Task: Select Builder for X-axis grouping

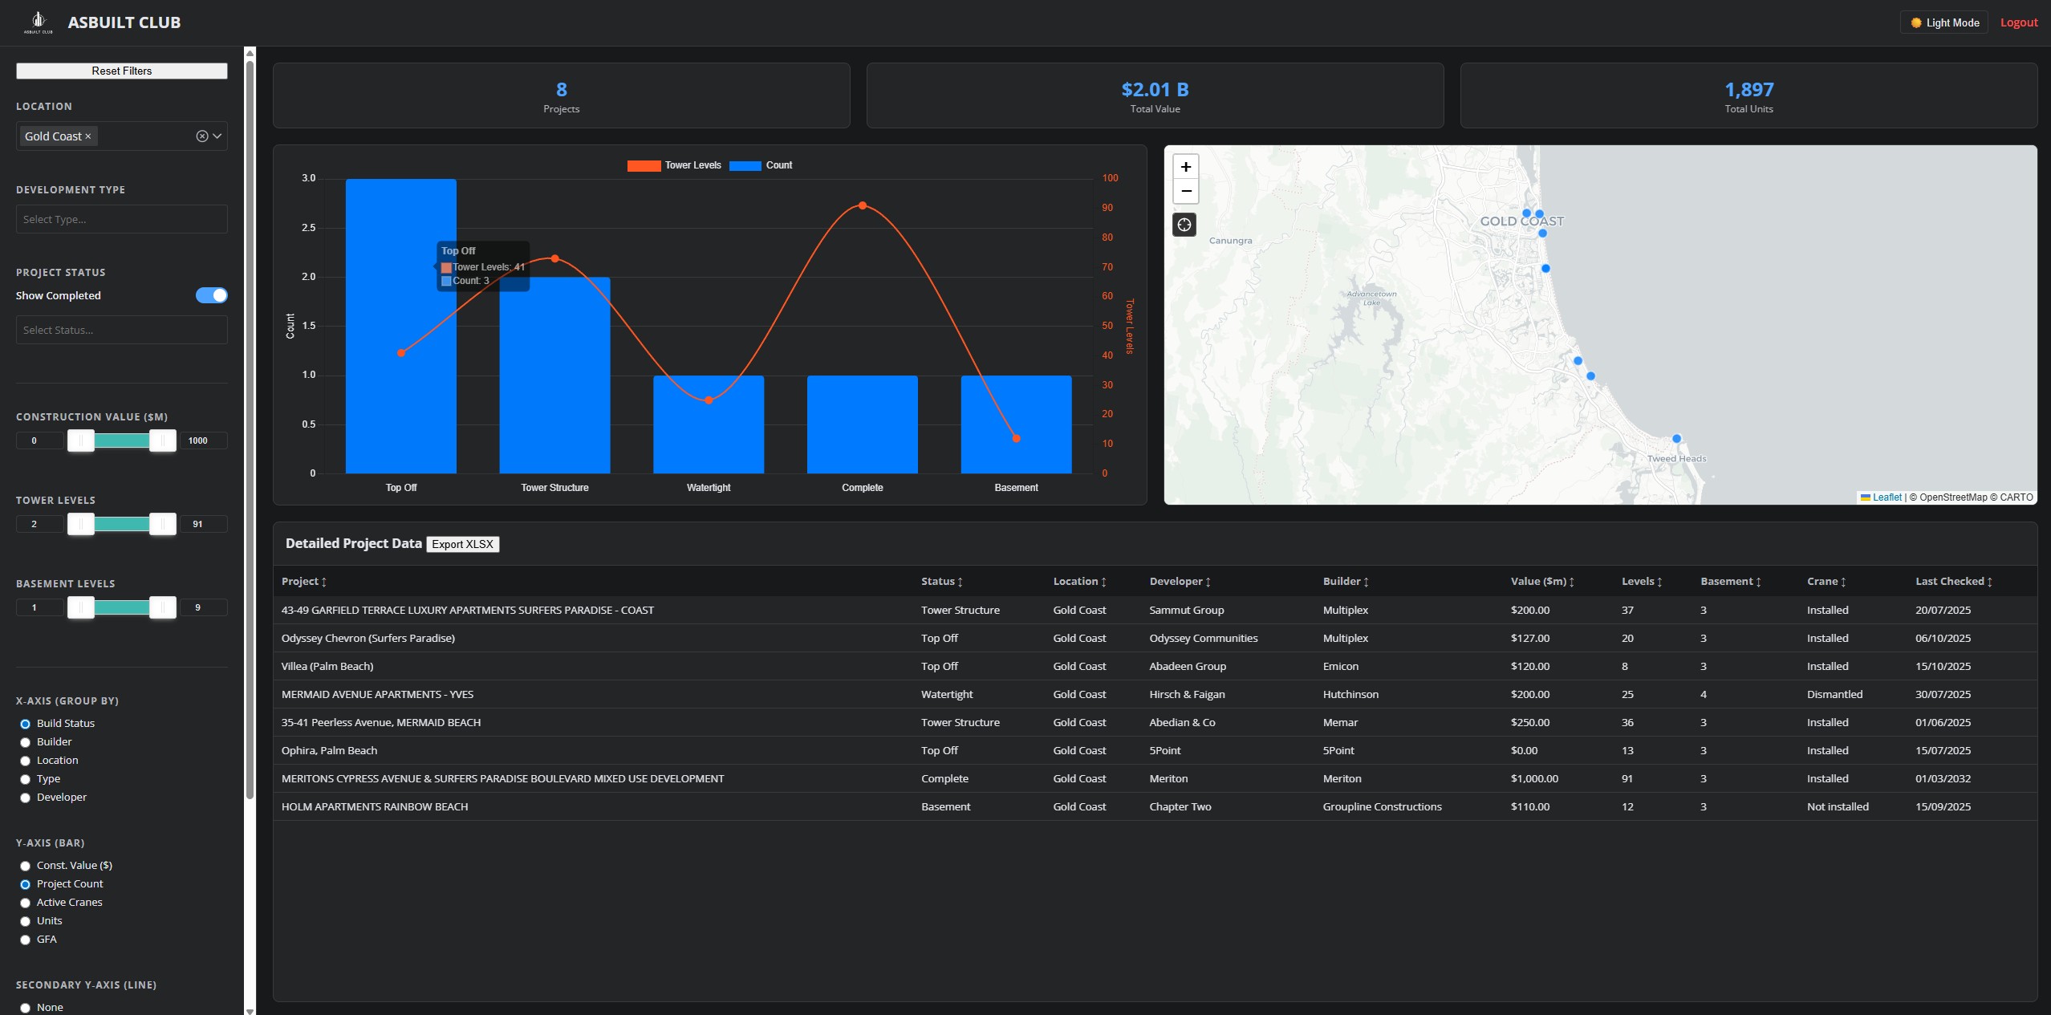Action: [x=25, y=742]
